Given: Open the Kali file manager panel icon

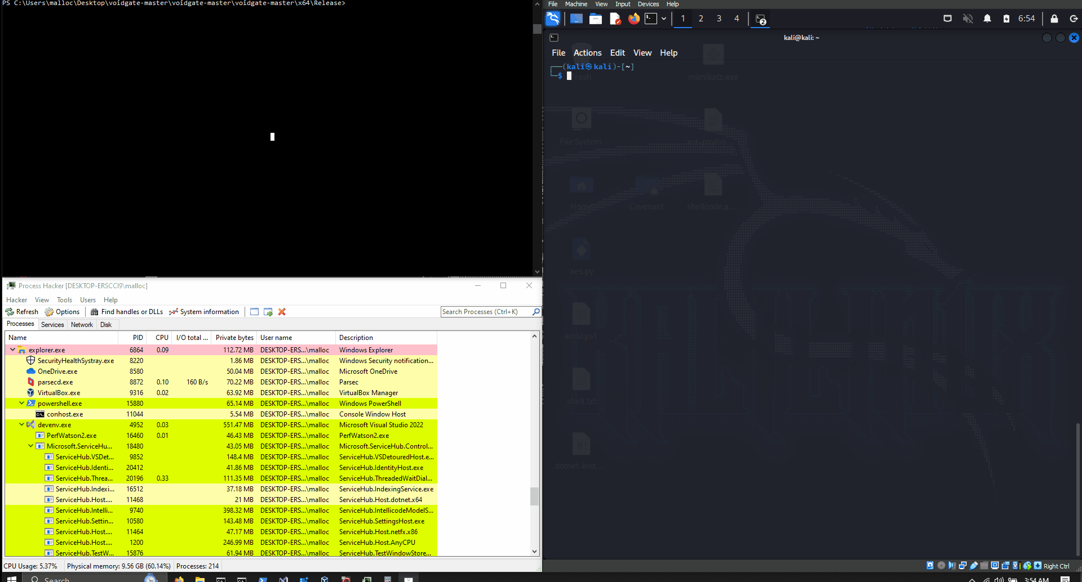Looking at the screenshot, I should [596, 19].
